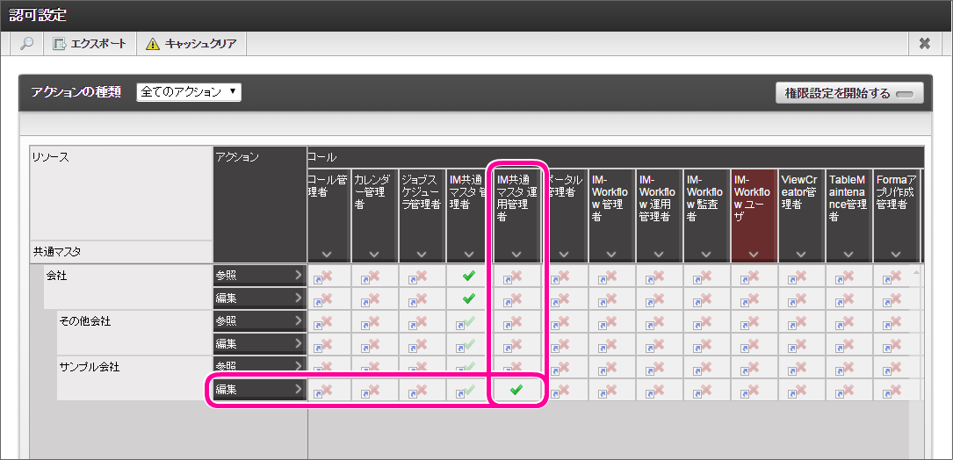Select the サンプル会社 resource row
This screenshot has height=460, width=953.
coord(89,366)
